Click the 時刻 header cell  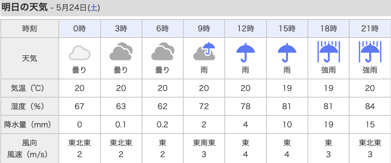(30, 29)
